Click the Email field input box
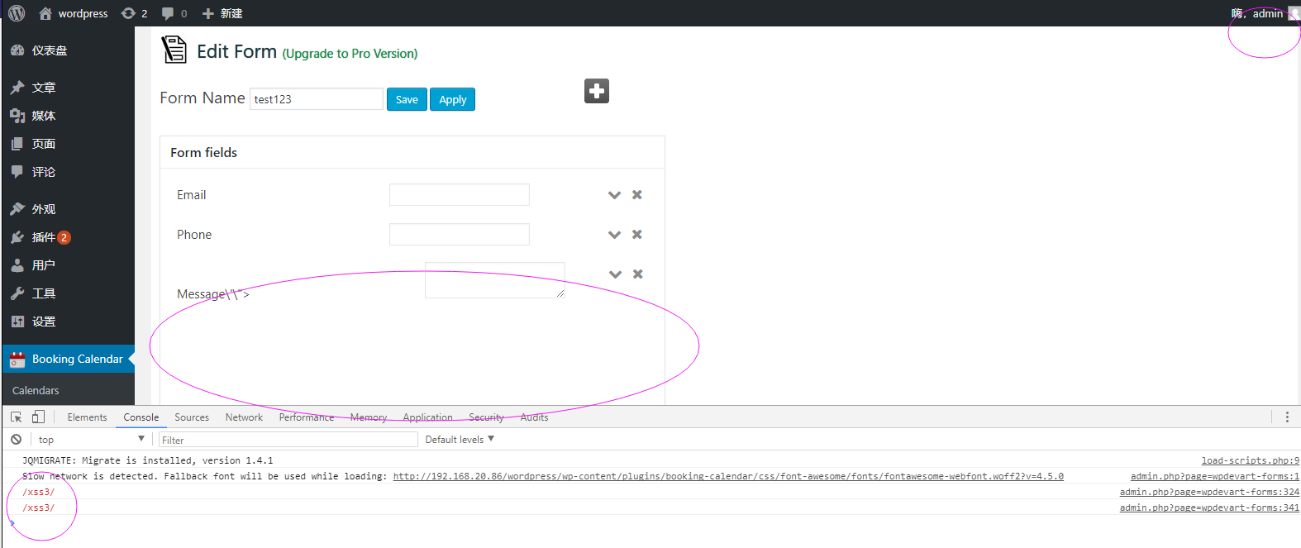1301x548 pixels. [x=460, y=195]
